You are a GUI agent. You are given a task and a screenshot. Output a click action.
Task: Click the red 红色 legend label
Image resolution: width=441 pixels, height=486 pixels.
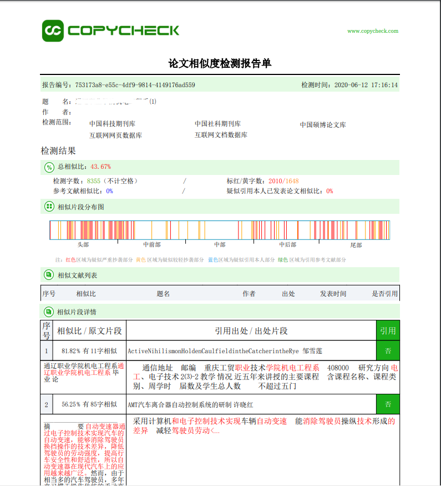point(72,260)
